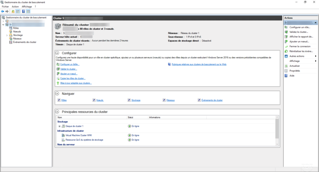Image resolution: width=319 pixels, height=172 pixels.
Task: Select the Stockage folder icon in tree
Action: coord(11,35)
